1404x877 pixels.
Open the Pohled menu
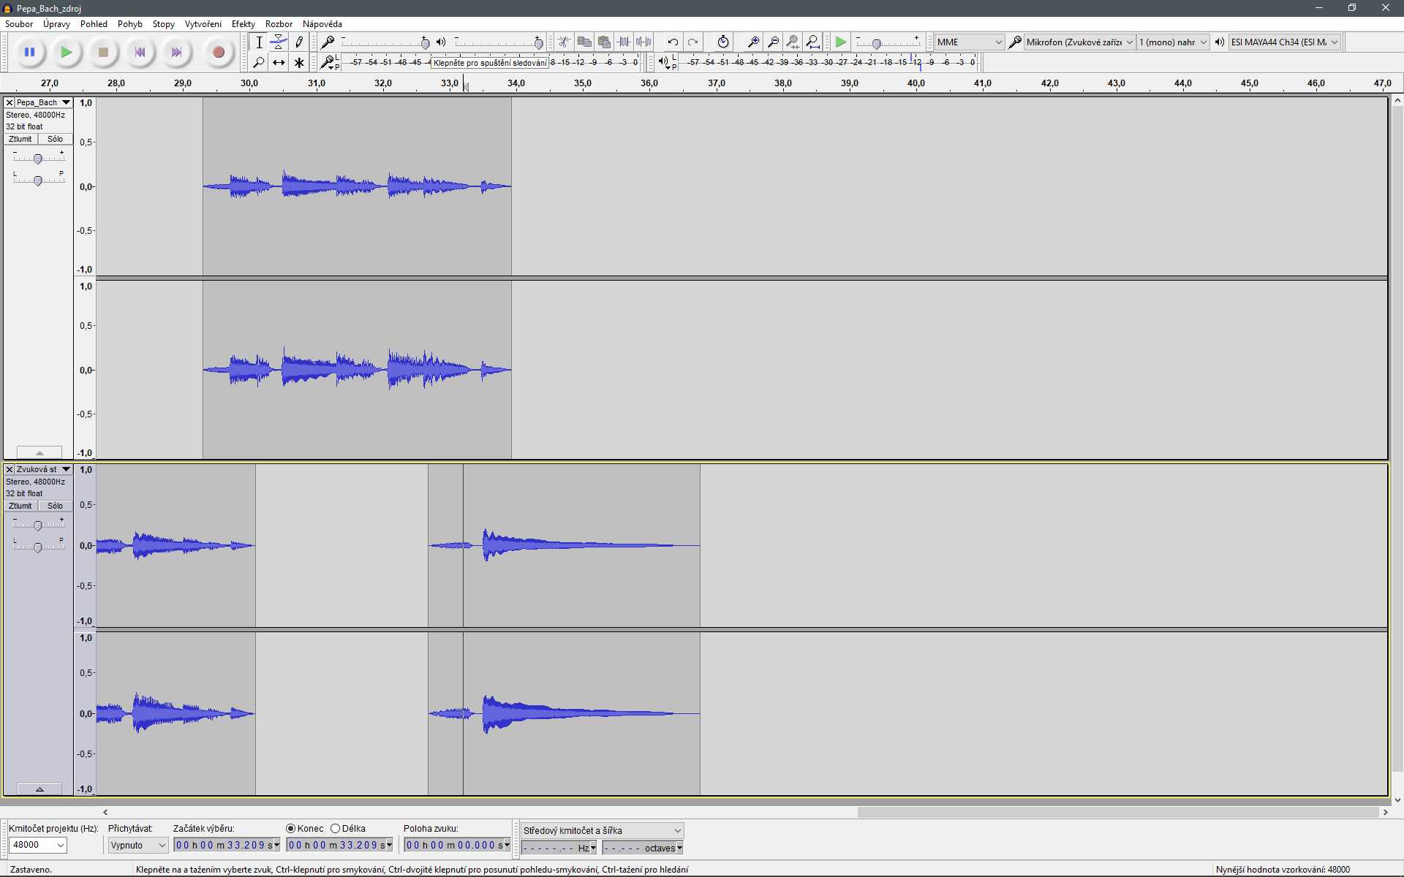pyautogui.click(x=94, y=24)
